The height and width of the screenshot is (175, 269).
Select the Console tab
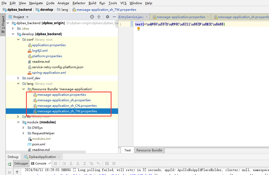tap(41, 163)
